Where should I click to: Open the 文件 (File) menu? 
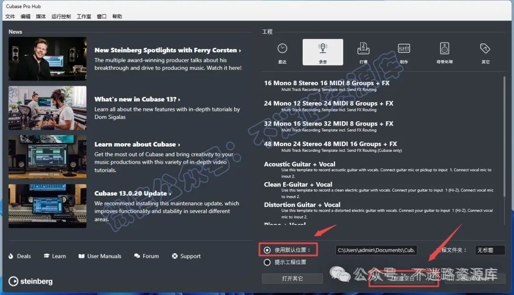10,16
